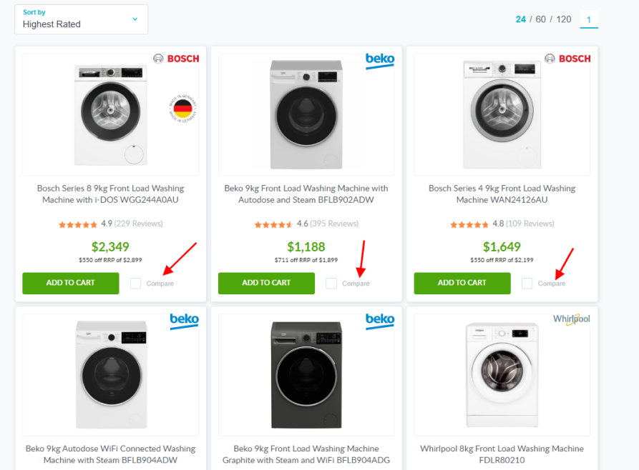Click Beko brand logo on Autodose Steam washer
Viewport: 639px width, 470px height.
point(379,60)
